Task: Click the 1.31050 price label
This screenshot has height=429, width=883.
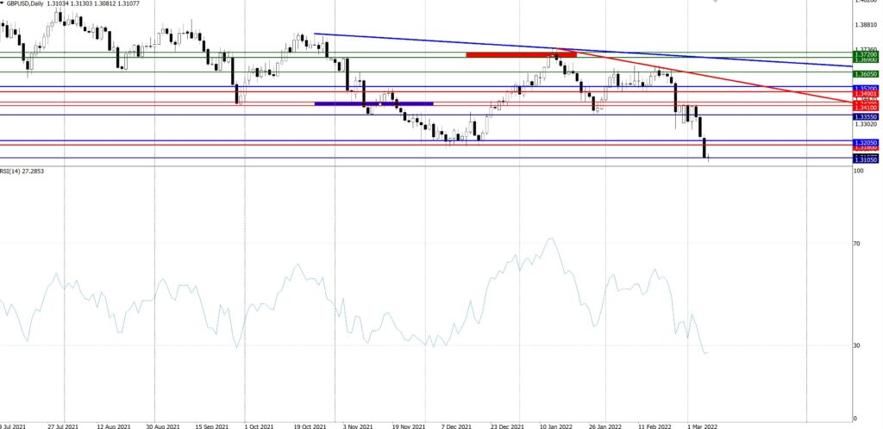Action: click(865, 159)
